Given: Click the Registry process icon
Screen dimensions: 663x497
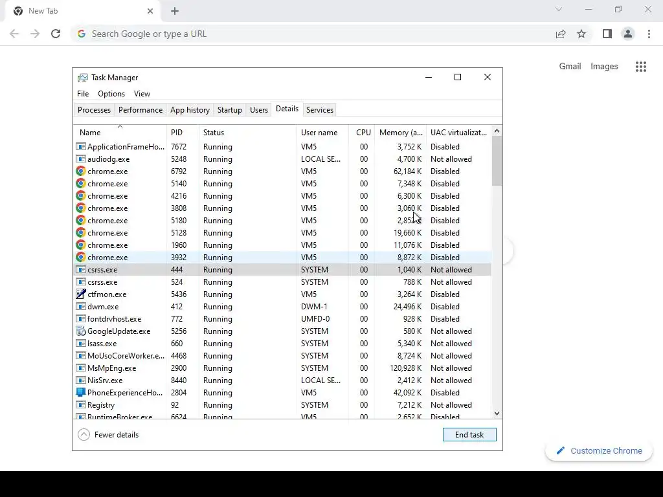Looking at the screenshot, I should 81,405.
